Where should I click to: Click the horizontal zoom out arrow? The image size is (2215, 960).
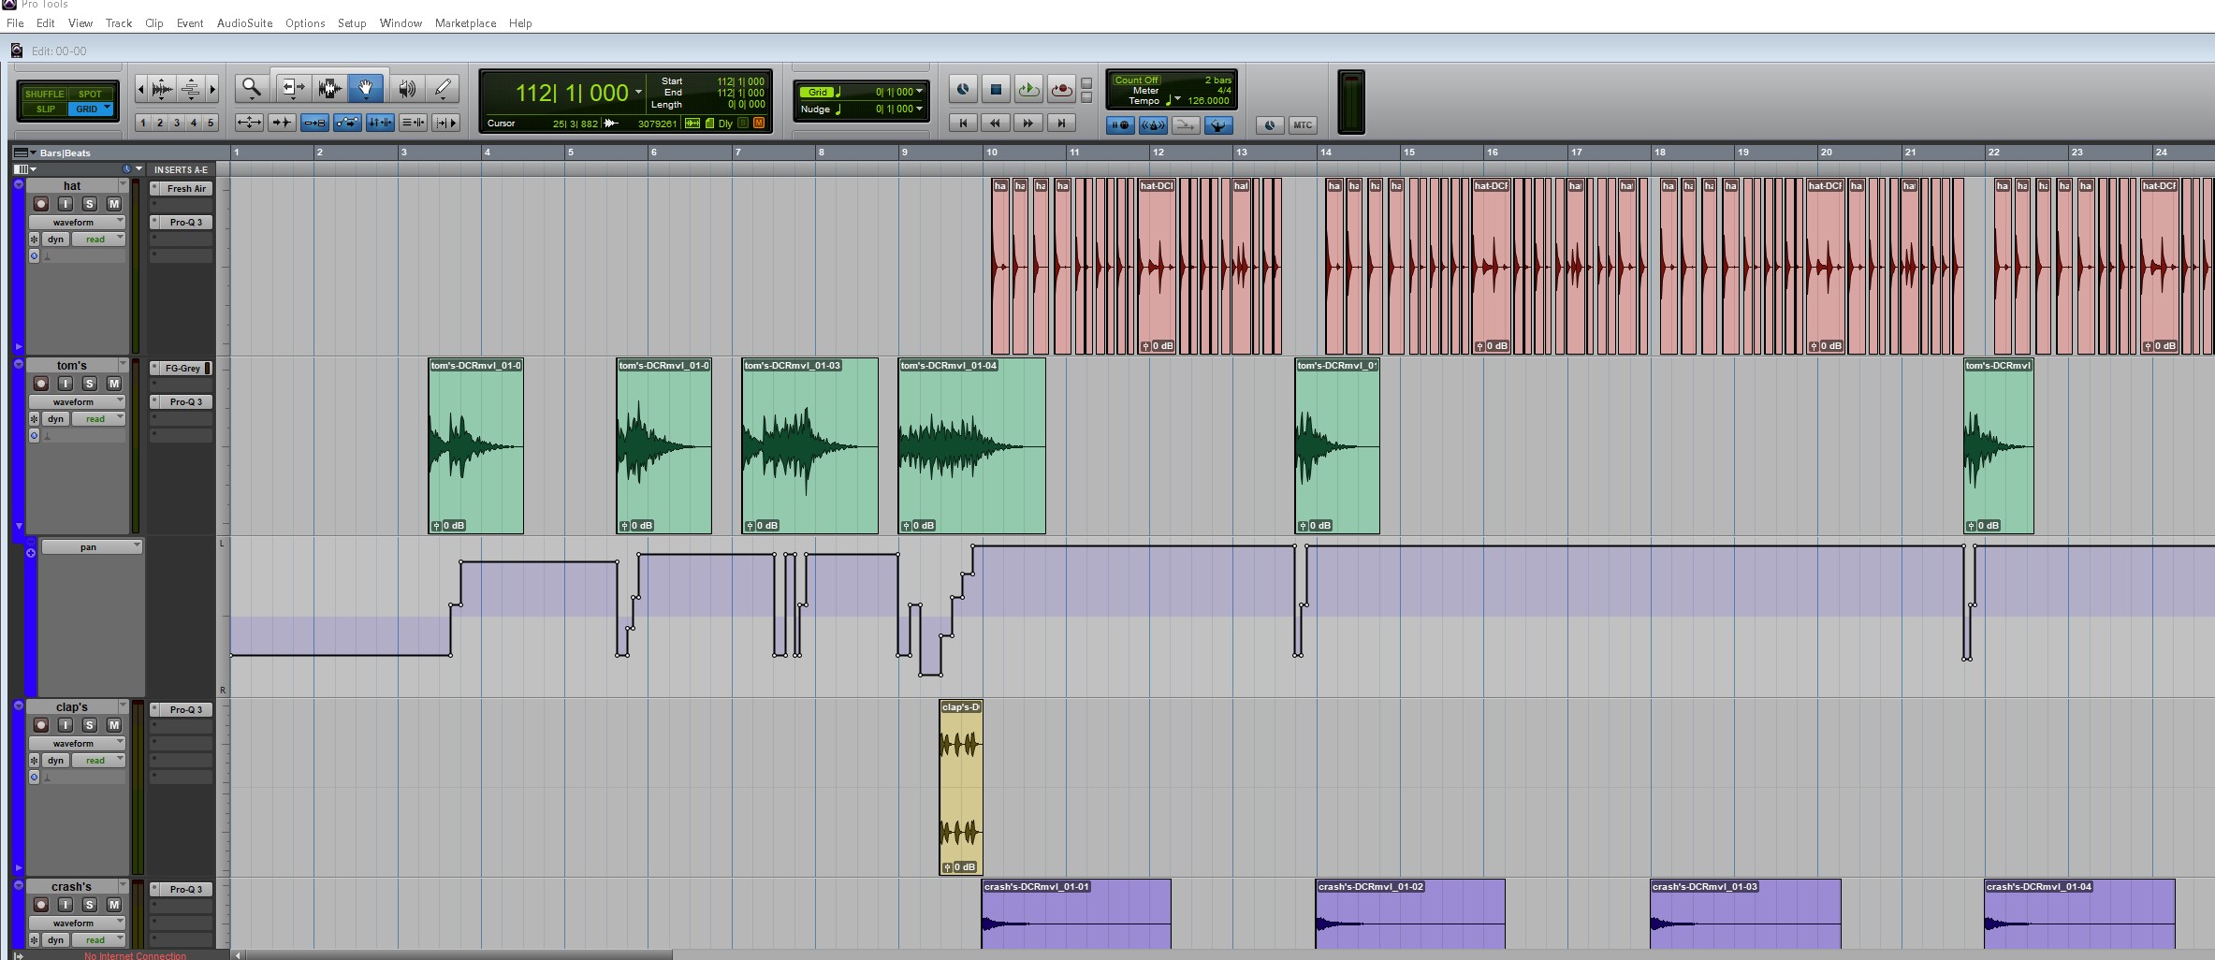point(141,90)
